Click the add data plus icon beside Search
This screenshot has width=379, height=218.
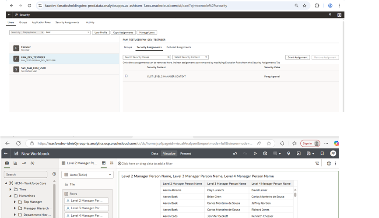[54, 174]
